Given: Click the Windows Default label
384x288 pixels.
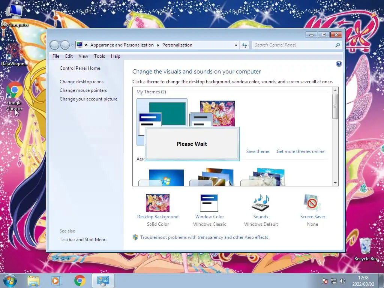Looking at the screenshot, I should 261,224.
